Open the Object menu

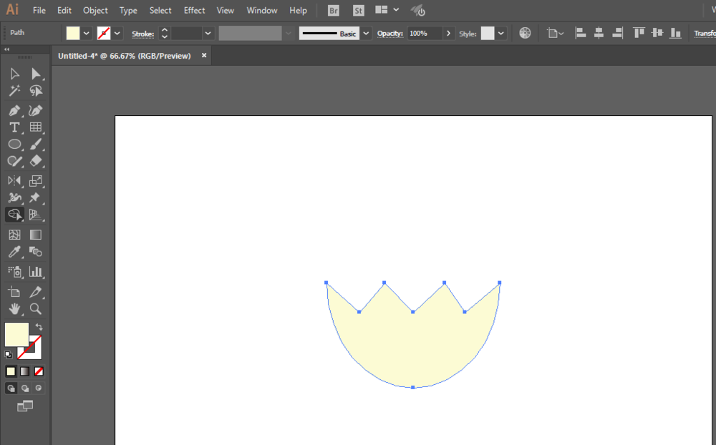95,10
